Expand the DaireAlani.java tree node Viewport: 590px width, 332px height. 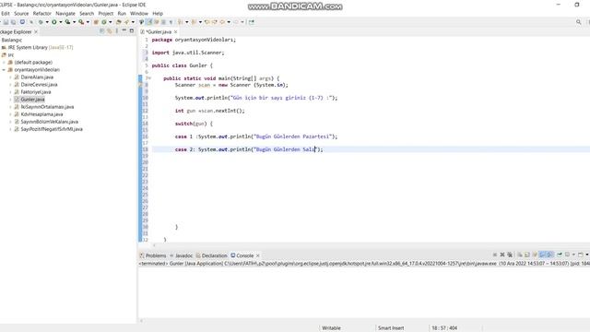[10, 77]
